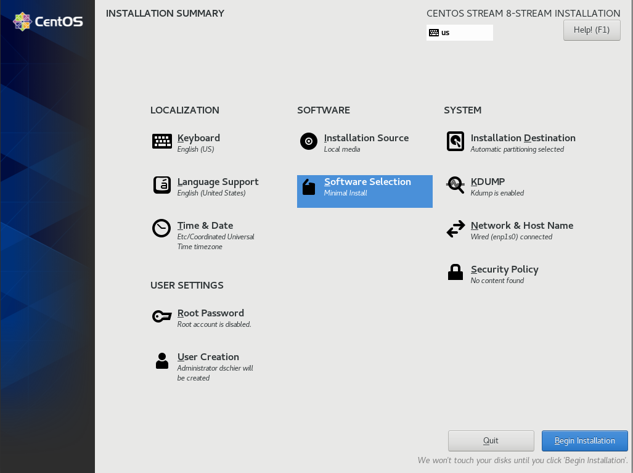Click 'English (US)' keyboard status text
Image resolution: width=633 pixels, height=473 pixels.
[195, 149]
